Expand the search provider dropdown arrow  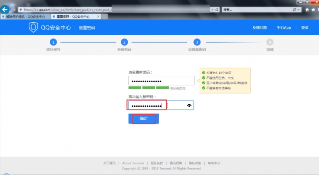tap(298, 10)
